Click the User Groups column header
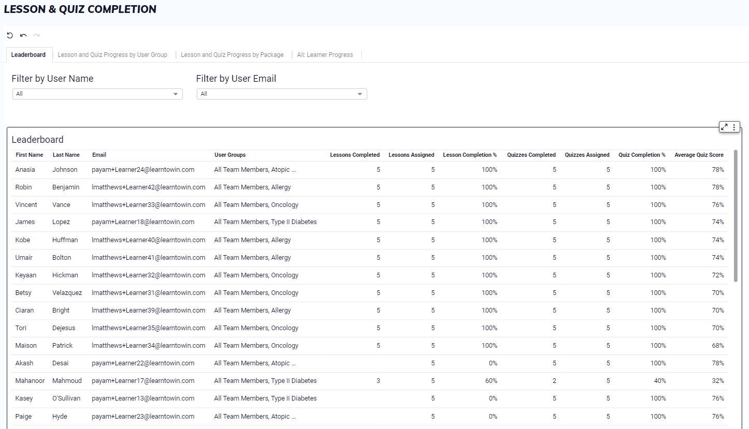 230,155
